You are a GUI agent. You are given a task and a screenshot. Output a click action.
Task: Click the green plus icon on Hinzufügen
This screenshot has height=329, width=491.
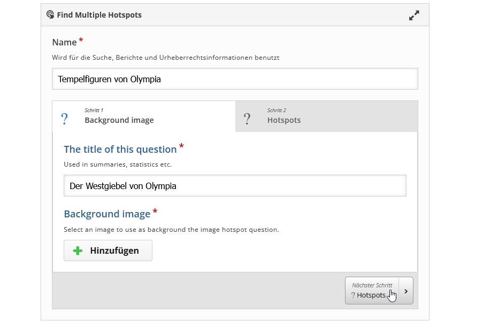coord(78,250)
